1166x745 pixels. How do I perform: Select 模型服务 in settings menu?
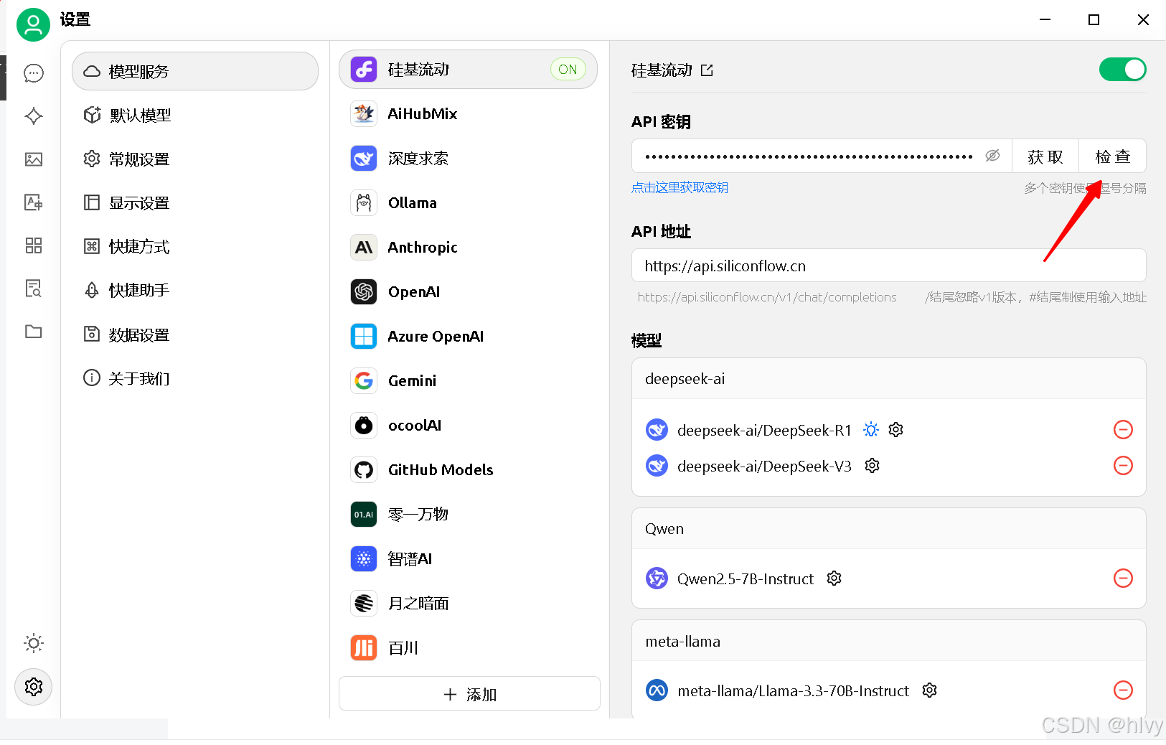tap(195, 71)
